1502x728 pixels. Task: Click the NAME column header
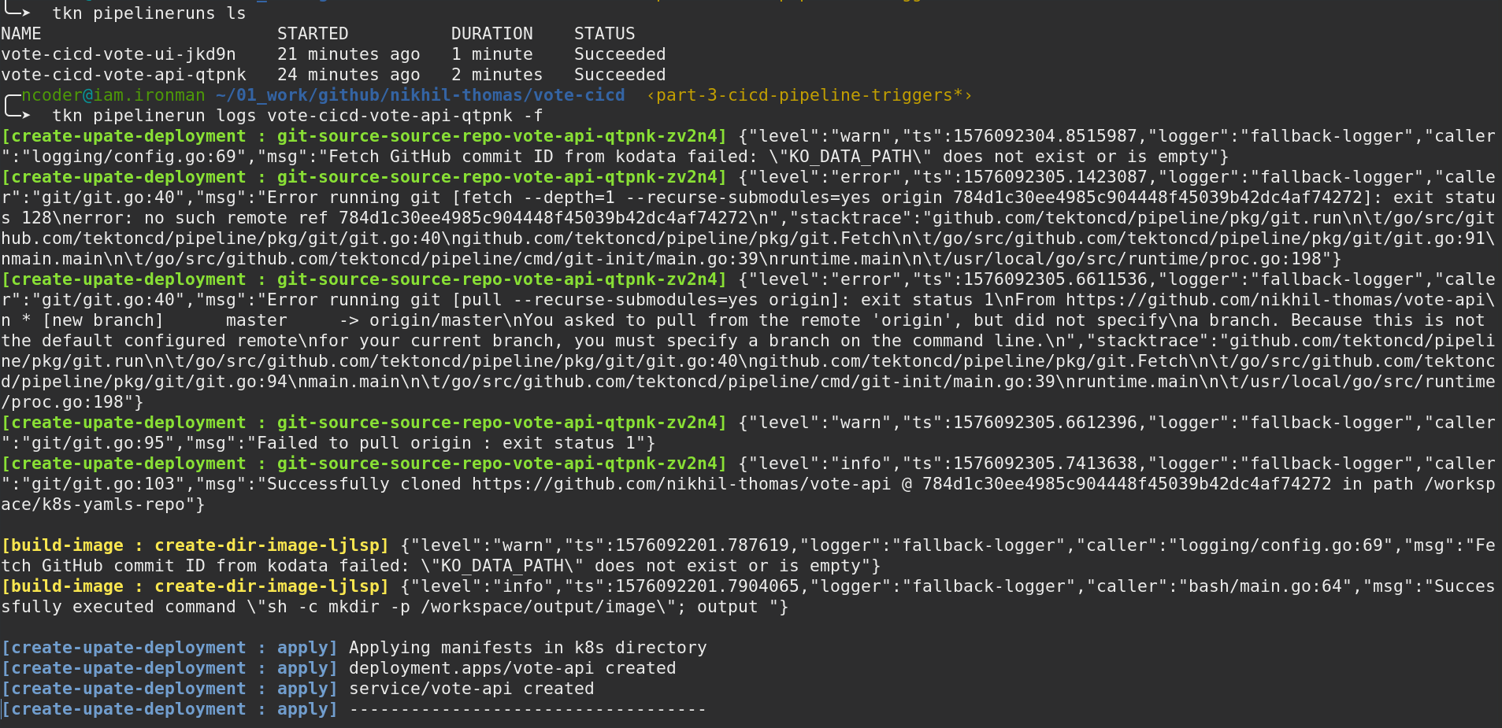(21, 34)
